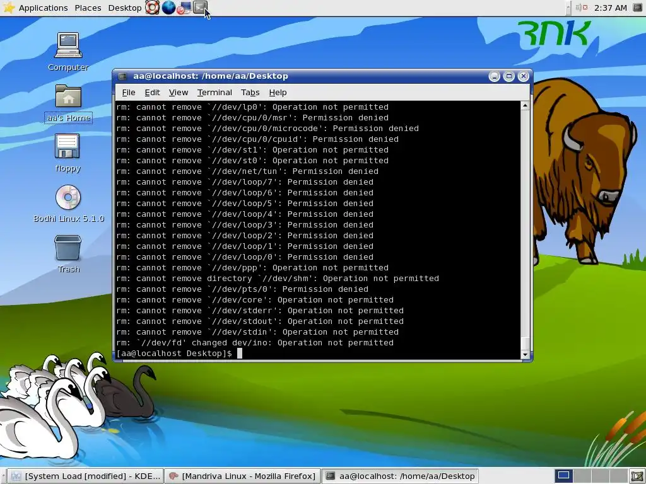The image size is (646, 484).
Task: Select the third workspace in switcher
Action: [x=601, y=476]
